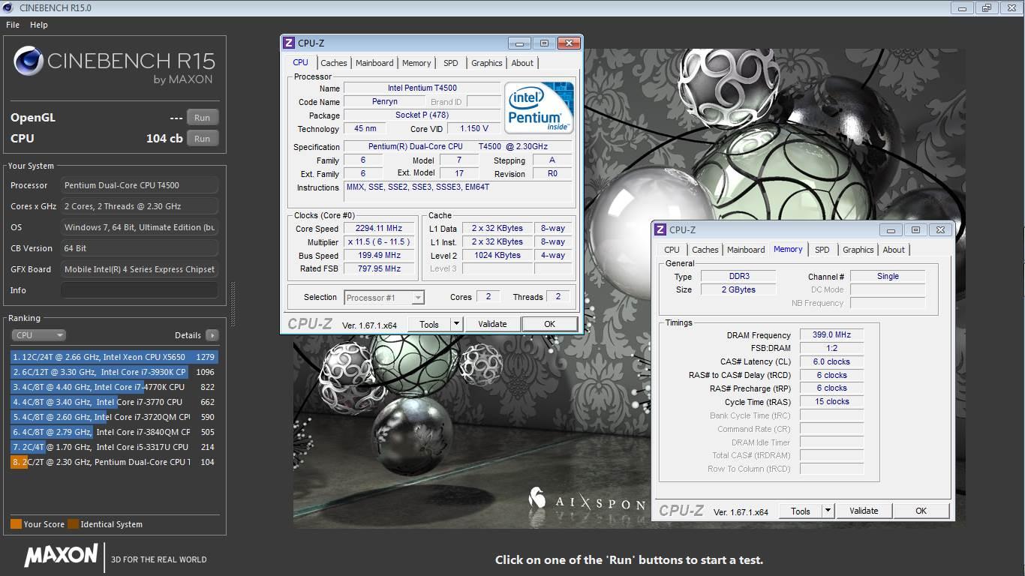1025x576 pixels.
Task: Open SPD tab in the CPU window
Action: pyautogui.click(x=450, y=63)
